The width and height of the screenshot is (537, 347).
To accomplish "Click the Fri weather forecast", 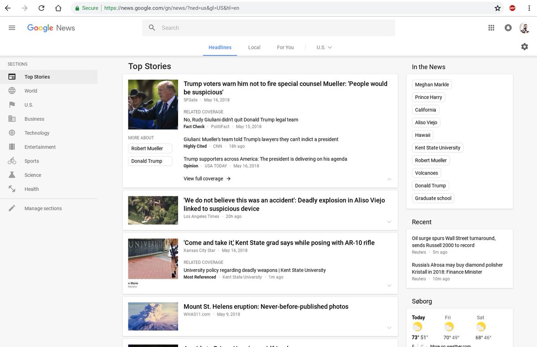I will [x=452, y=327].
